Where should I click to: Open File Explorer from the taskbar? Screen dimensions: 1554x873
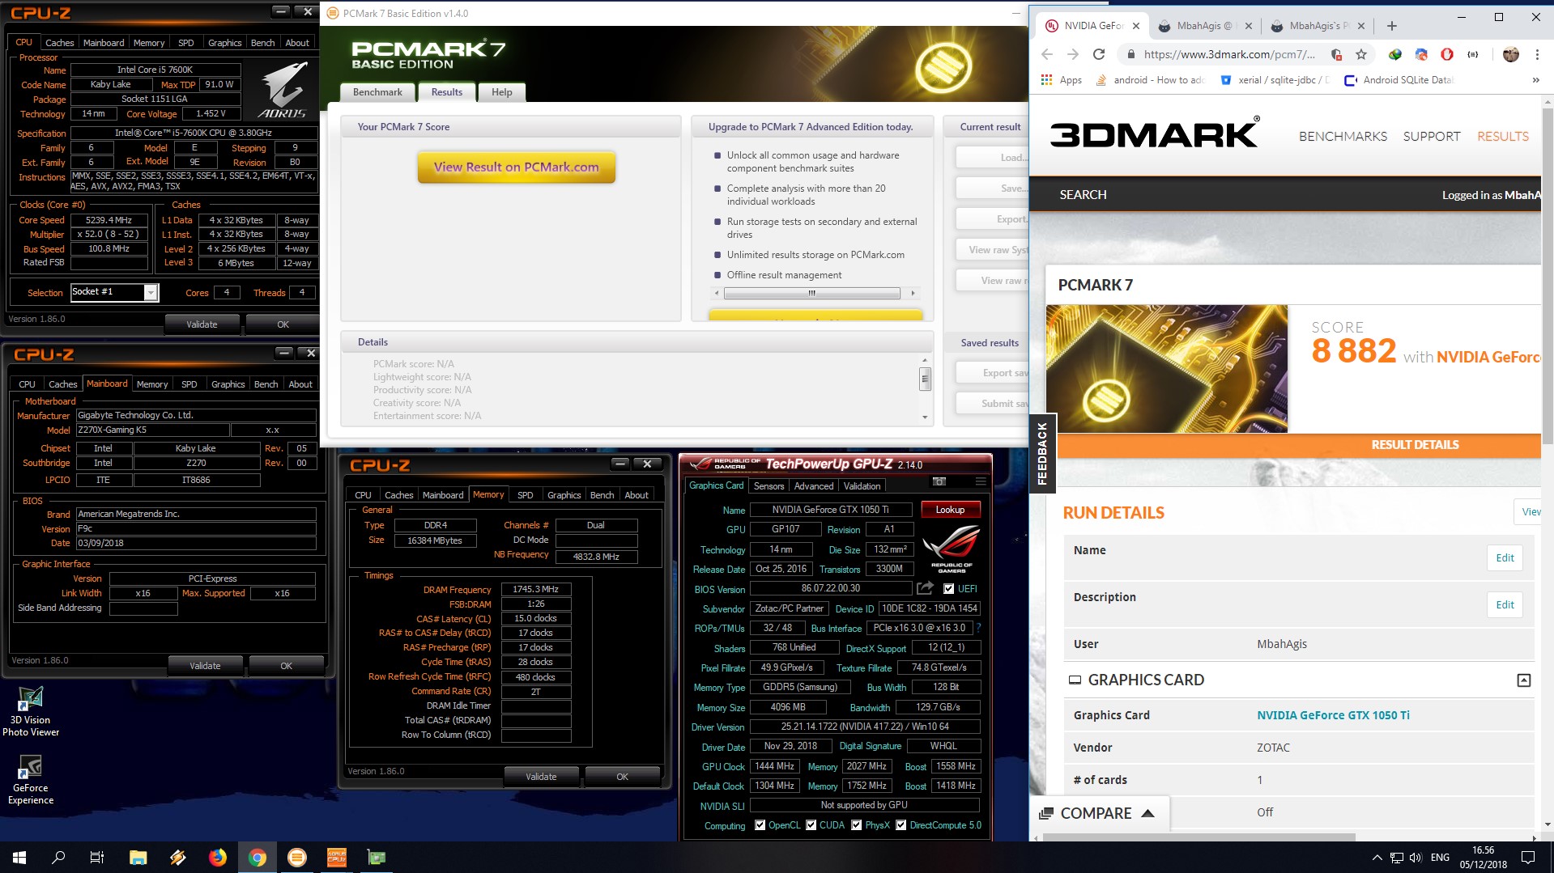pyautogui.click(x=138, y=858)
